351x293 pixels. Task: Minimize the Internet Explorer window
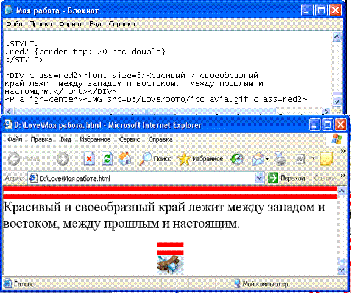click(314, 125)
